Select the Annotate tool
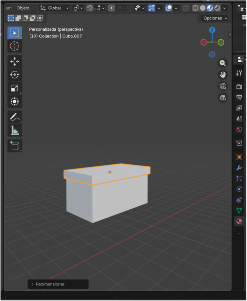The width and height of the screenshot is (247, 301). [15, 117]
